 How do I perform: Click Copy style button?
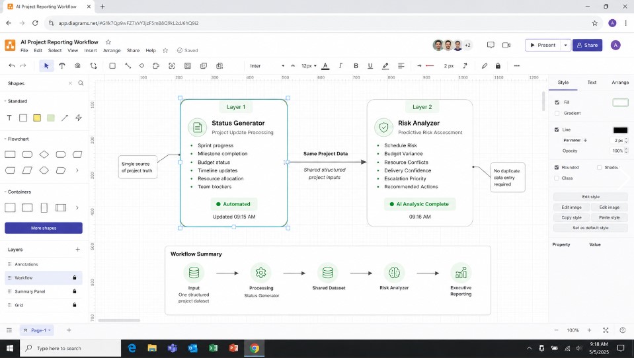click(x=571, y=217)
